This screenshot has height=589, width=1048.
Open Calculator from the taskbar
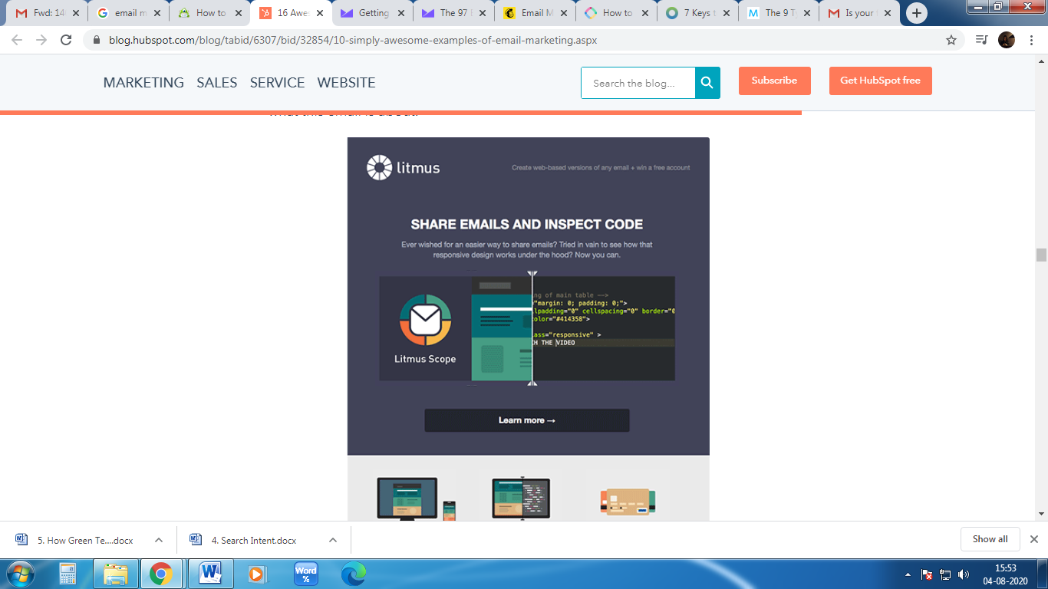68,574
